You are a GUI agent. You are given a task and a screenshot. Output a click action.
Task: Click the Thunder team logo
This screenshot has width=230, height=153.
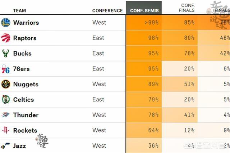(x=6, y=115)
